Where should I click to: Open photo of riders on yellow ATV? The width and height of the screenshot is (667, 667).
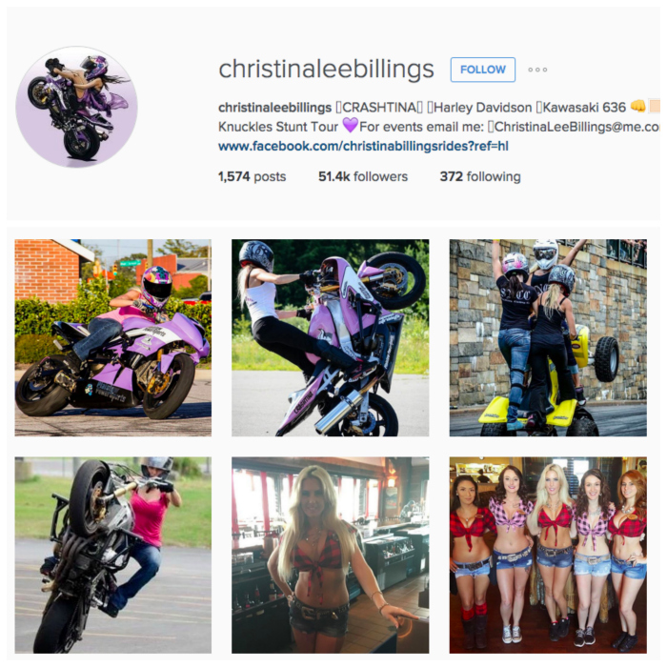(x=548, y=337)
